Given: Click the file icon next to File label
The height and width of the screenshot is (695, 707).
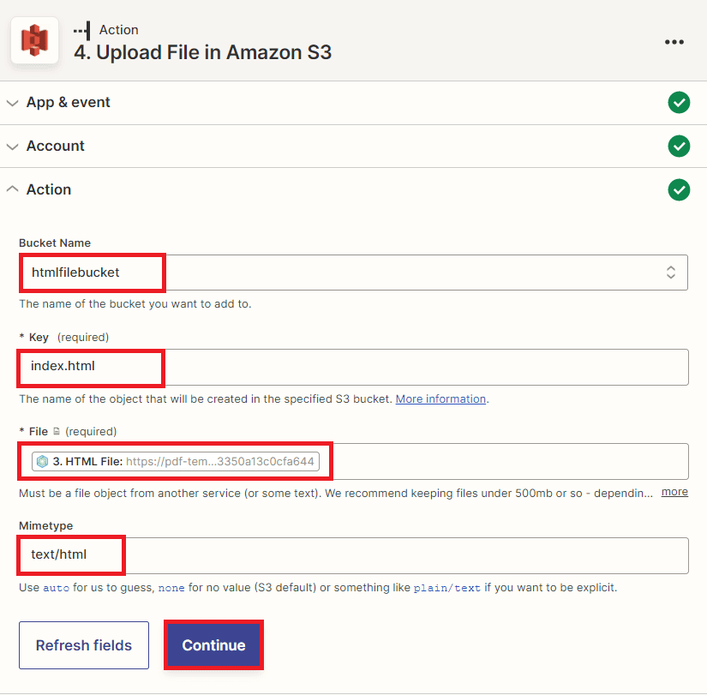Looking at the screenshot, I should [56, 432].
